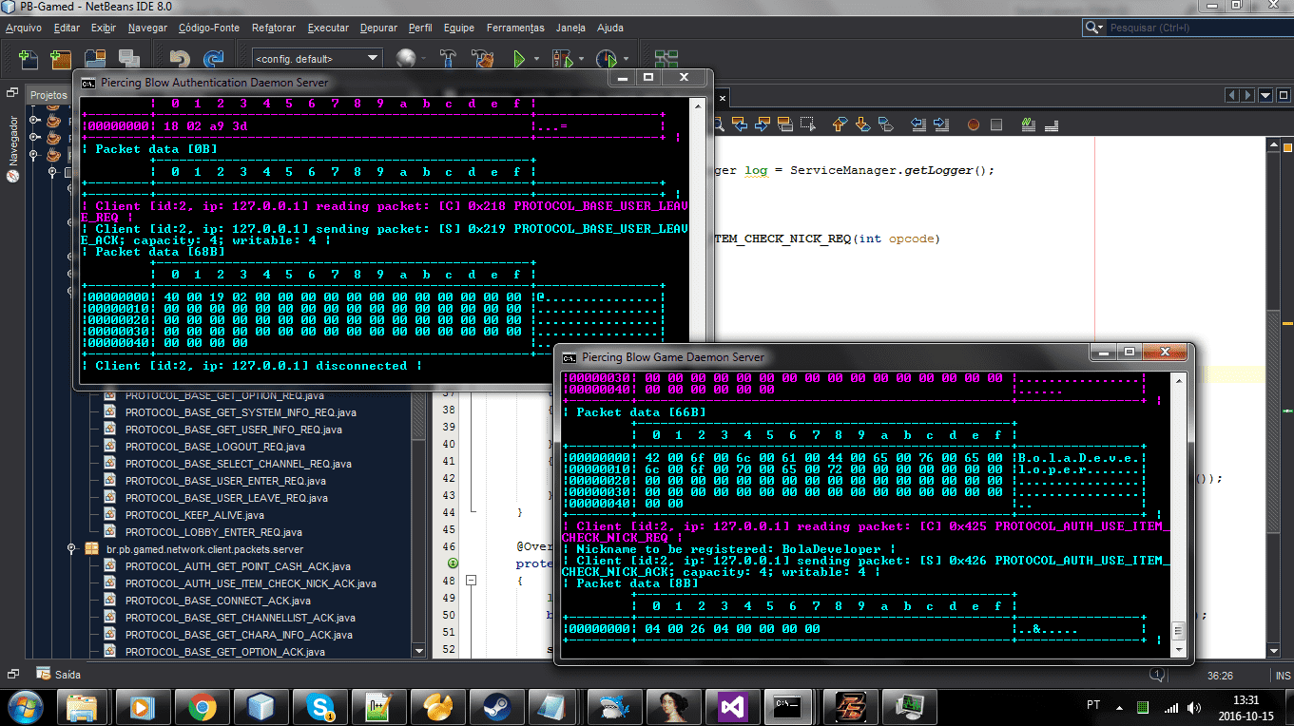Select PROTOCOL_BASE_GET_SYSTEM_INFO_REQ.java in tree

pos(241,412)
